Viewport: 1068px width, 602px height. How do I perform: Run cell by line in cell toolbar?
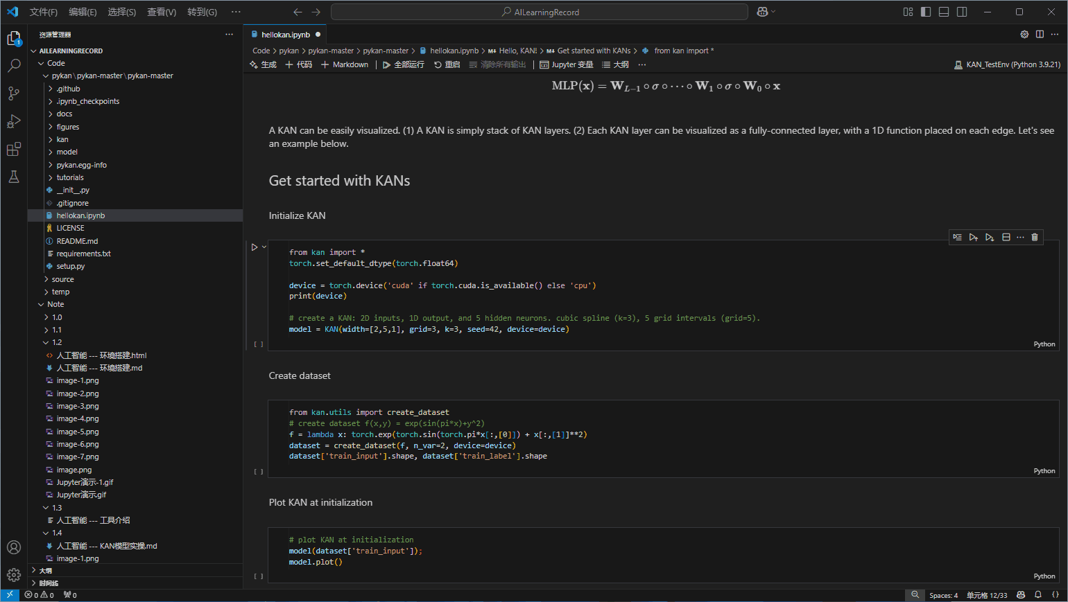pyautogui.click(x=957, y=237)
